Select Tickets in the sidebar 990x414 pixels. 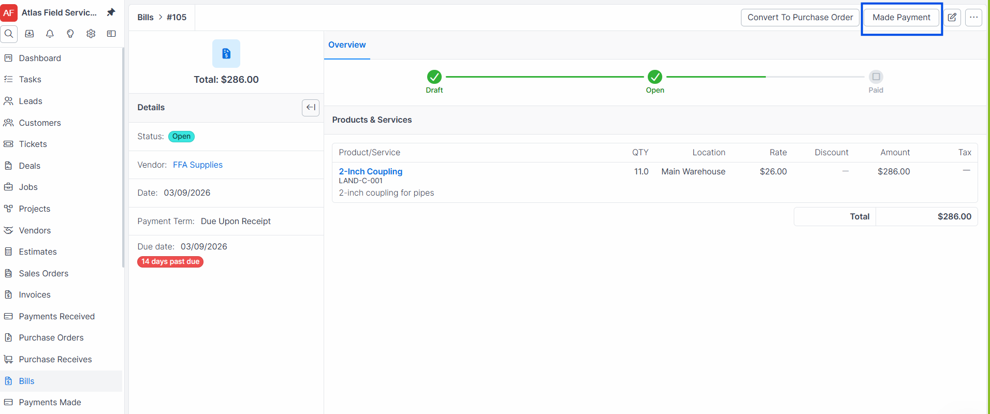[x=61, y=144]
